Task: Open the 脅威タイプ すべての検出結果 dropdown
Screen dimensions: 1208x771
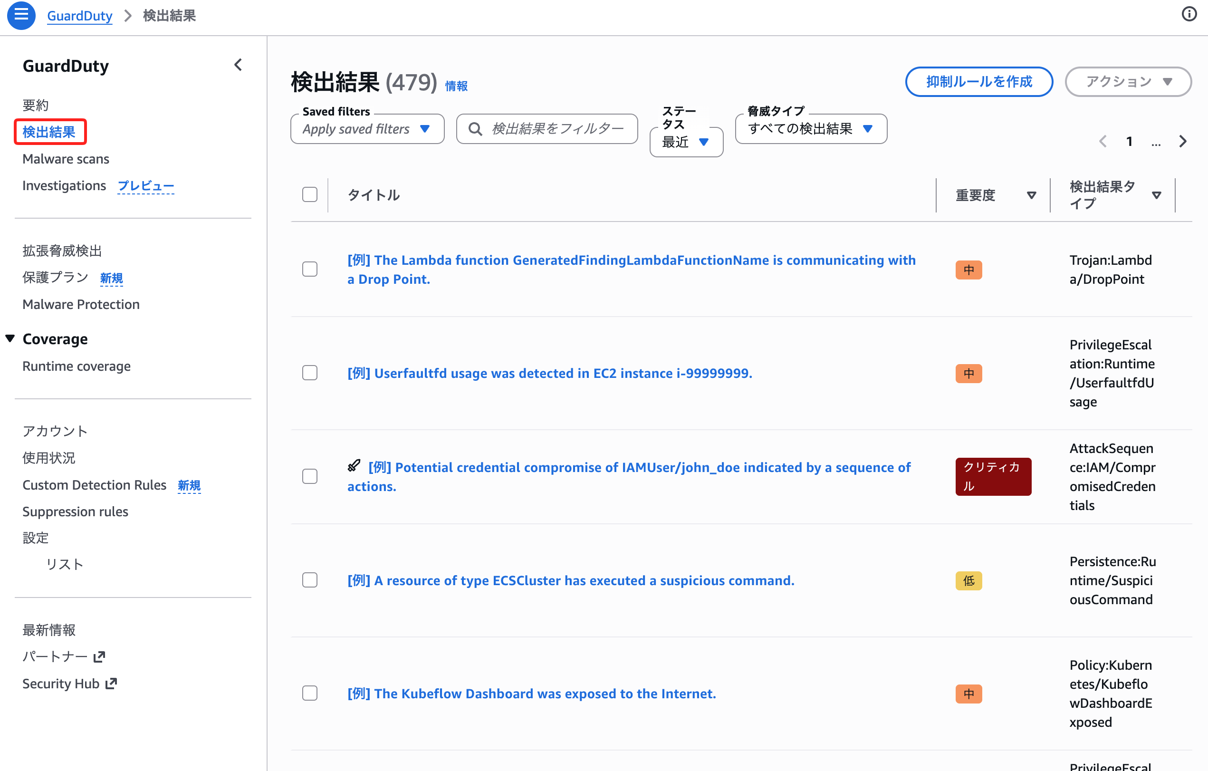Action: coord(811,129)
